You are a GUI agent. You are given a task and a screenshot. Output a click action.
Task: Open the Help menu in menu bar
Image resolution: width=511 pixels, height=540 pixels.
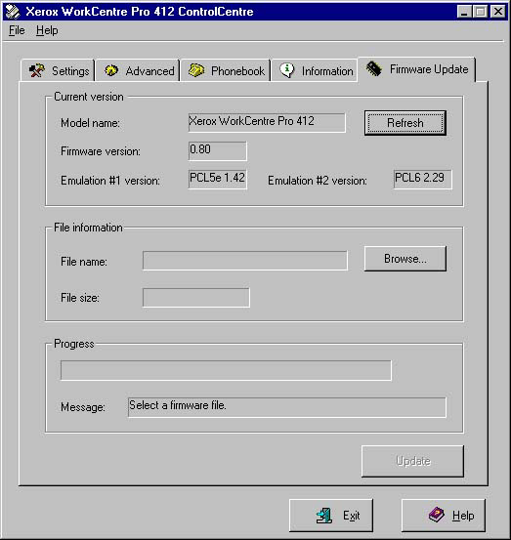pos(47,30)
